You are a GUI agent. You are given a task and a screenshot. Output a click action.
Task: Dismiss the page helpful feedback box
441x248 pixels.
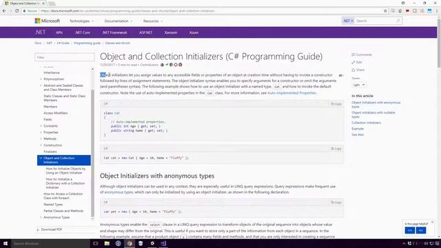click(x=432, y=222)
